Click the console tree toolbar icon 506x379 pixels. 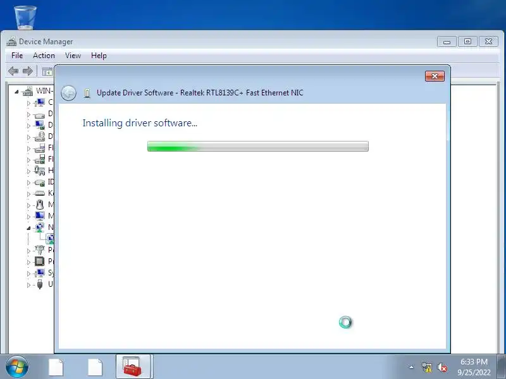click(47, 71)
